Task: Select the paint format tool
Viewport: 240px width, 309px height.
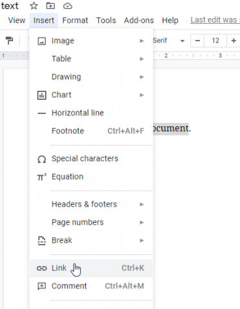Action: pos(9,41)
